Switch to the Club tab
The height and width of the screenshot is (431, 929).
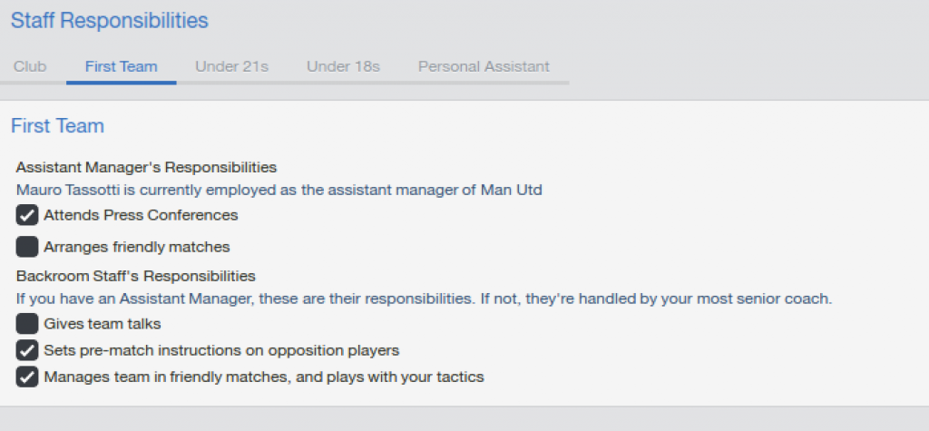coord(30,66)
